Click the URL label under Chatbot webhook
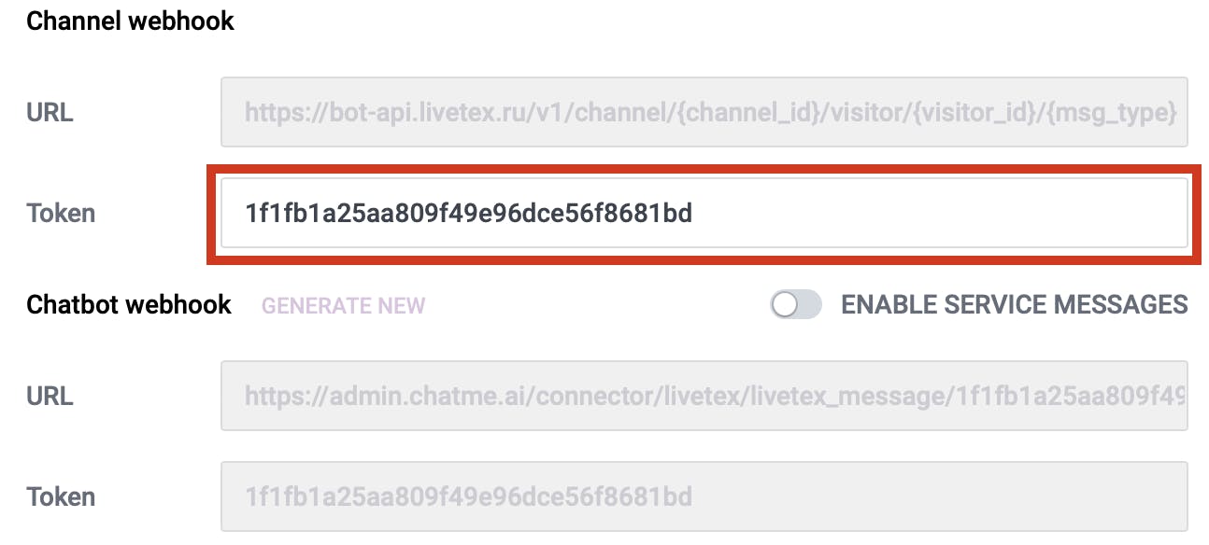Image resolution: width=1209 pixels, height=545 pixels. point(50,396)
